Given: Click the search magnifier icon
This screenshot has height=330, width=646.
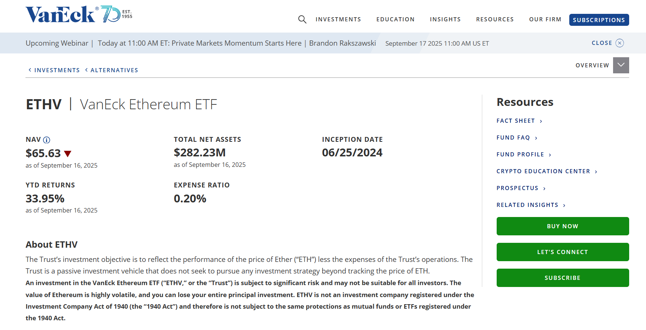Looking at the screenshot, I should tap(302, 19).
